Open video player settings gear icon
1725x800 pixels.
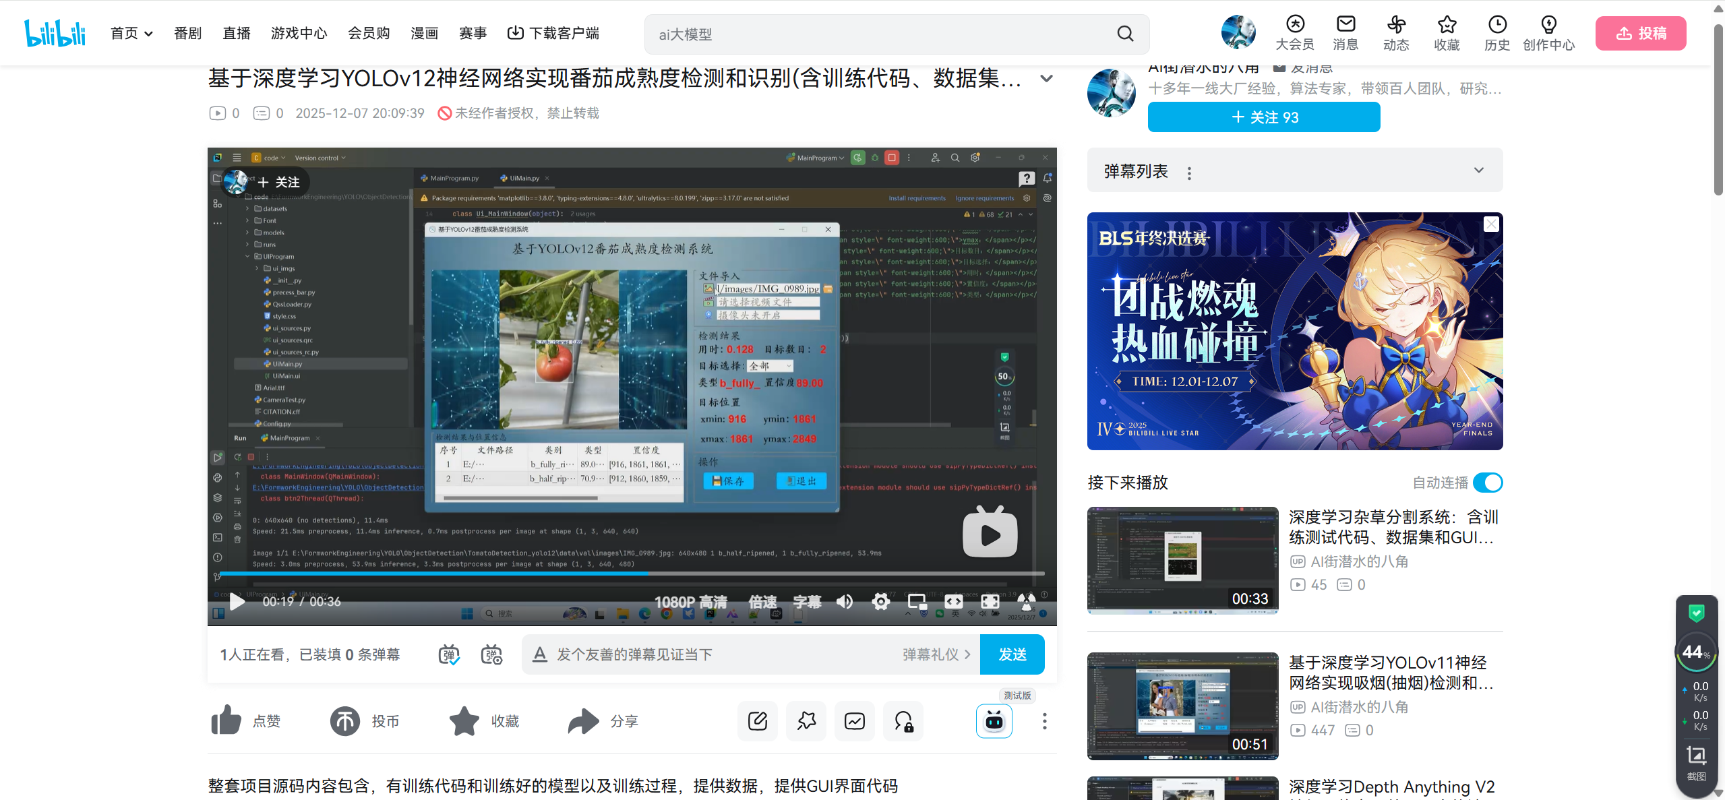pos(880,601)
